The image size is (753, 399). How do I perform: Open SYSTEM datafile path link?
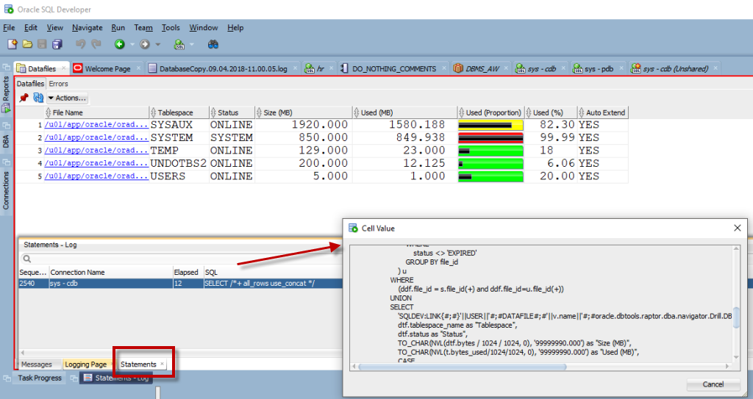[x=96, y=137]
